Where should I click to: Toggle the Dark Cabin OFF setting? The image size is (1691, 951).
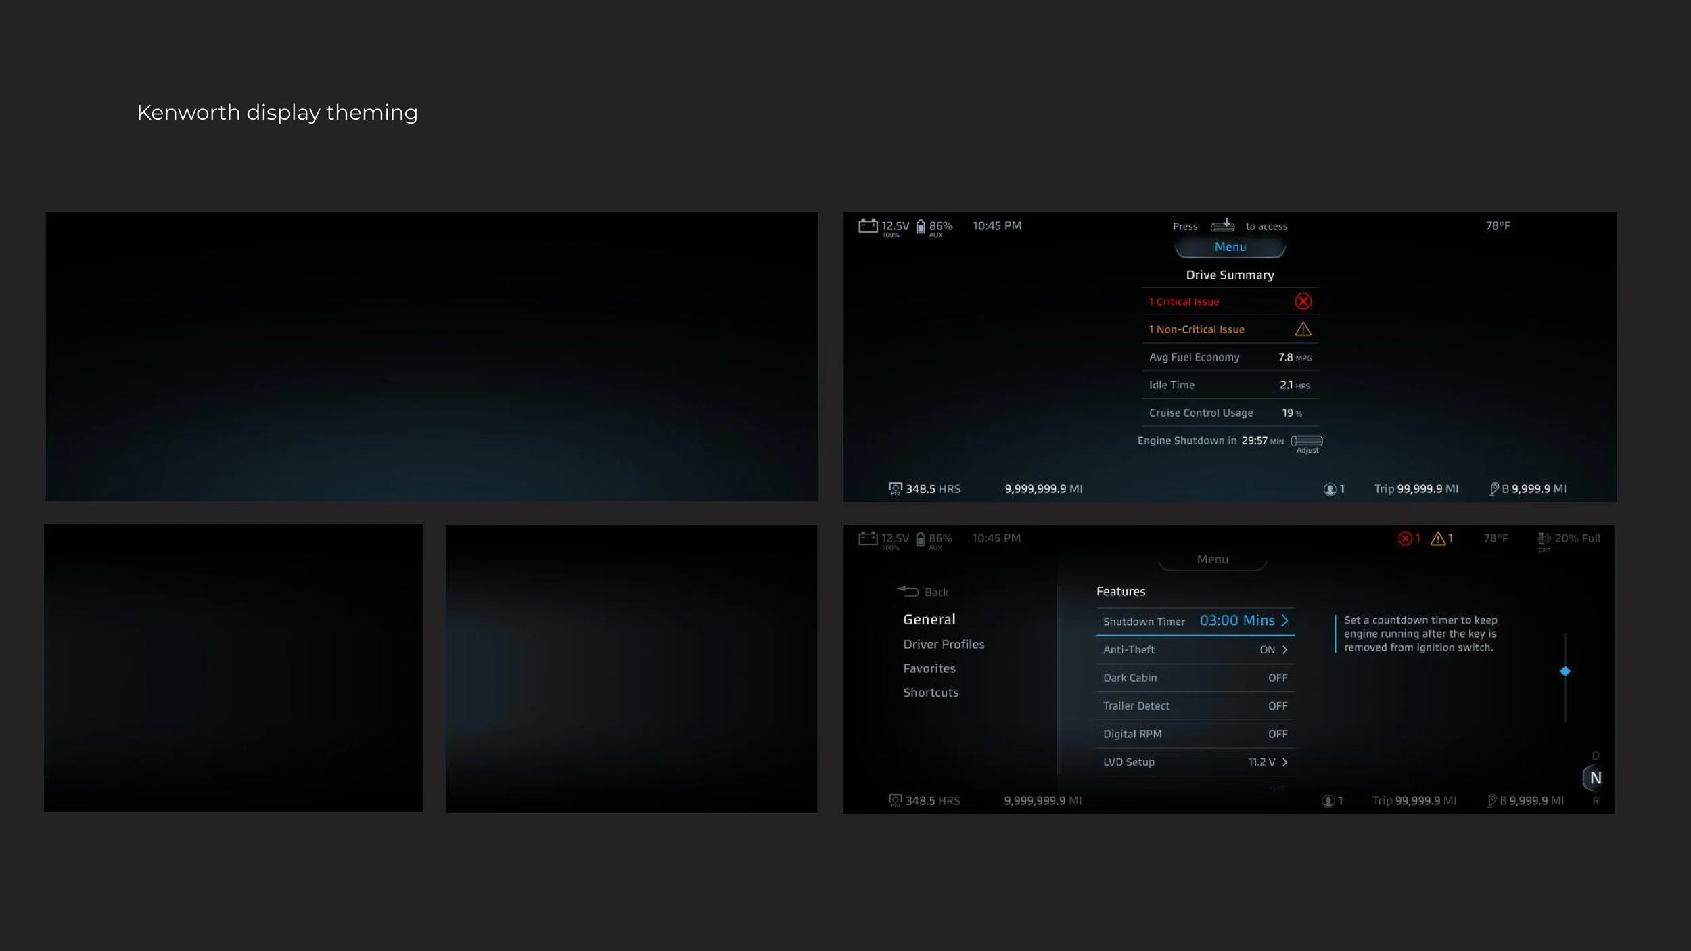point(1277,678)
